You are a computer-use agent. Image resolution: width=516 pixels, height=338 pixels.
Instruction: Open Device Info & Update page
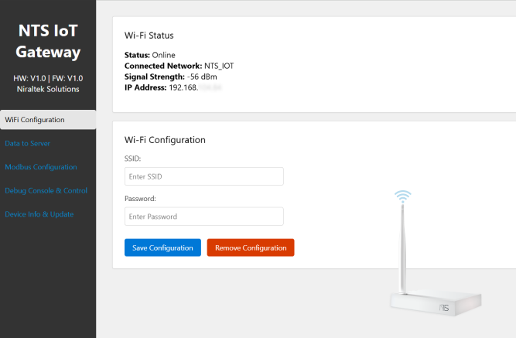click(x=39, y=213)
